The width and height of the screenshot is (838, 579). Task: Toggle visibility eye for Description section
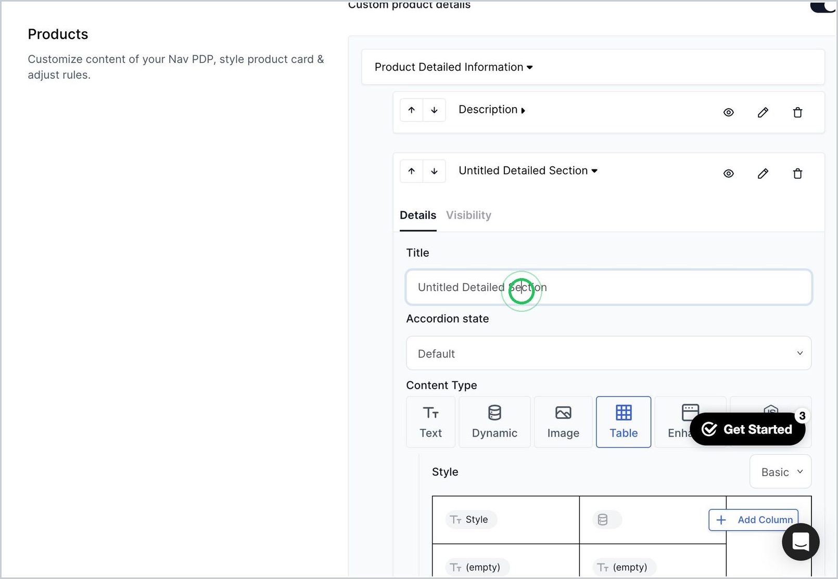(728, 112)
